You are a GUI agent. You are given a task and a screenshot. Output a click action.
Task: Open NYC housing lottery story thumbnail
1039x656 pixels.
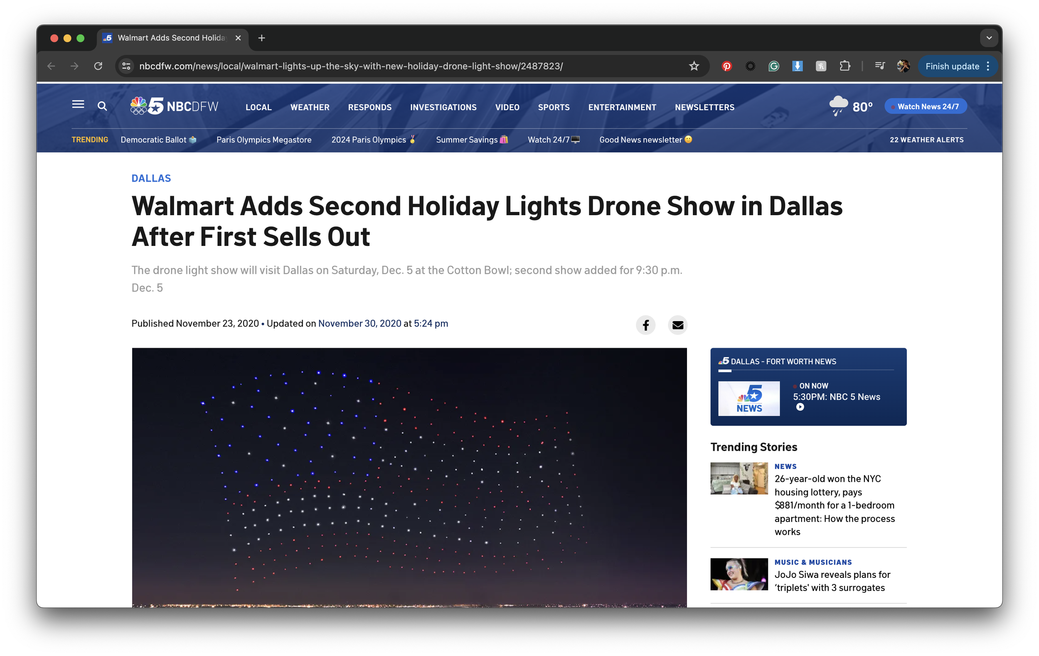tap(739, 479)
